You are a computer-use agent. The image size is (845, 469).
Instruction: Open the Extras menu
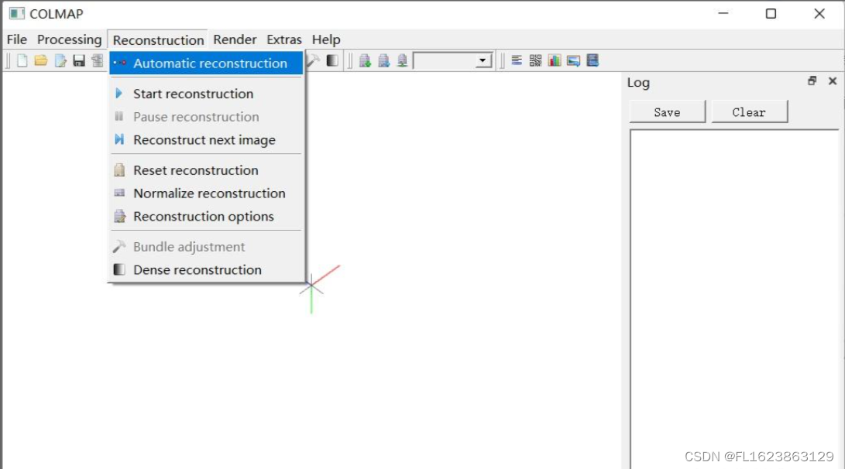click(x=284, y=39)
